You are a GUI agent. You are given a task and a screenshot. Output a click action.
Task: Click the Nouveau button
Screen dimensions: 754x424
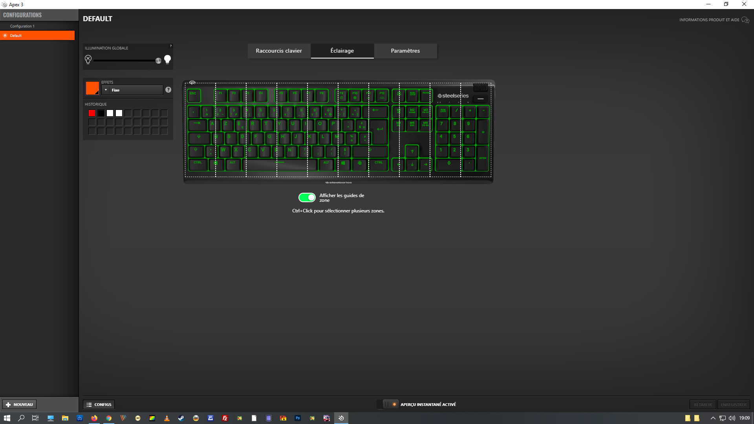click(x=20, y=404)
